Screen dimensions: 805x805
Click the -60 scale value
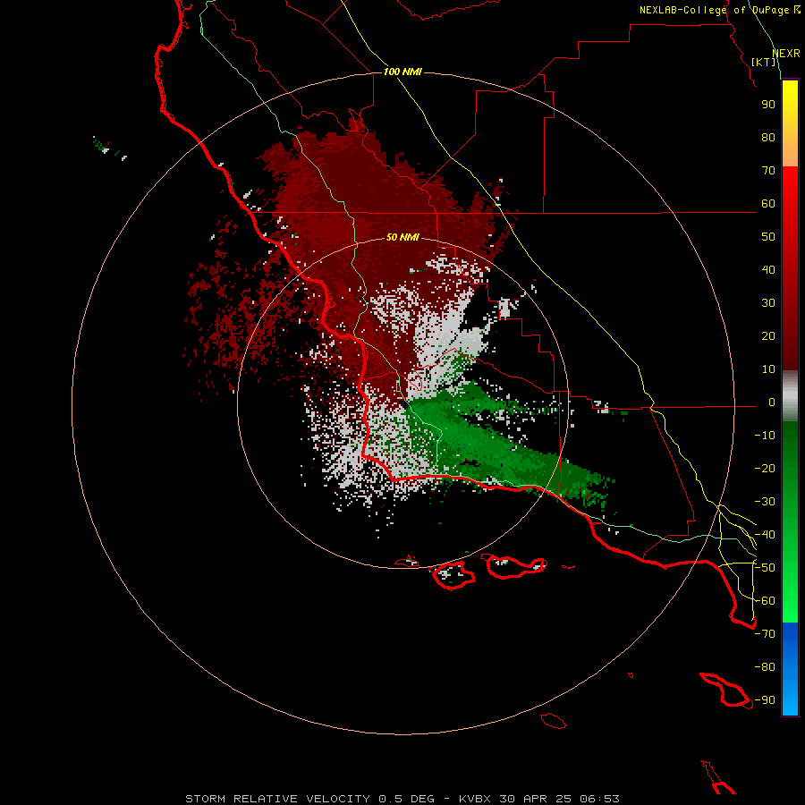tap(765, 601)
